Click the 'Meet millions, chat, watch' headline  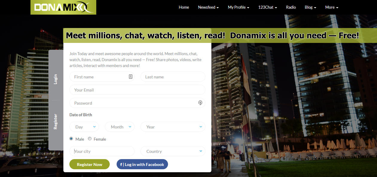point(212,35)
